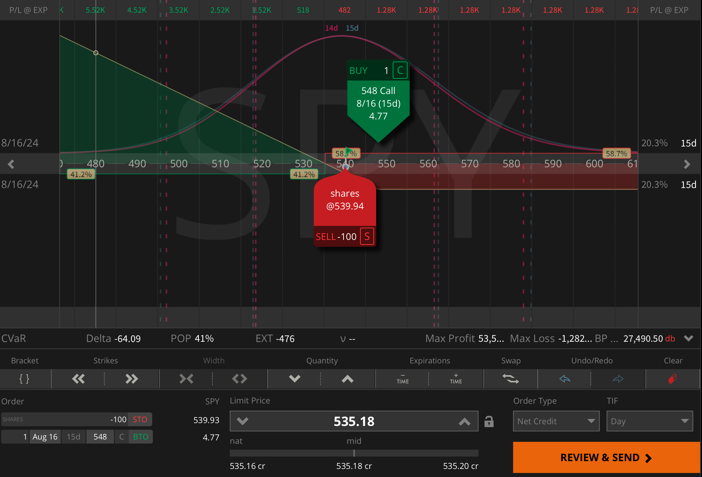
Task: Click the widen Width icon
Action: coord(239,379)
